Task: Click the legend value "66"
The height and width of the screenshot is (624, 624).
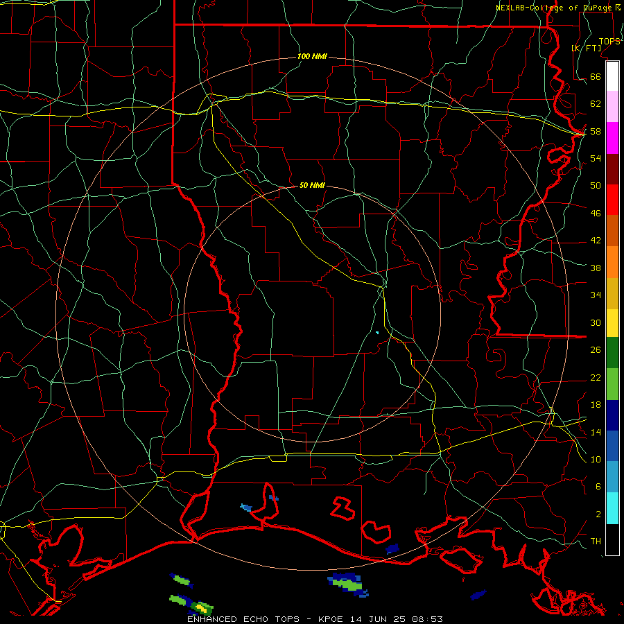Action: pos(596,76)
